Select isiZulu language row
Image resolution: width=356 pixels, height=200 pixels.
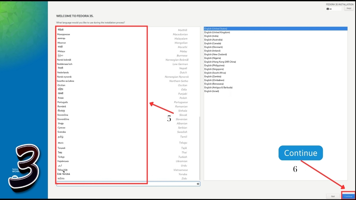[128, 178]
